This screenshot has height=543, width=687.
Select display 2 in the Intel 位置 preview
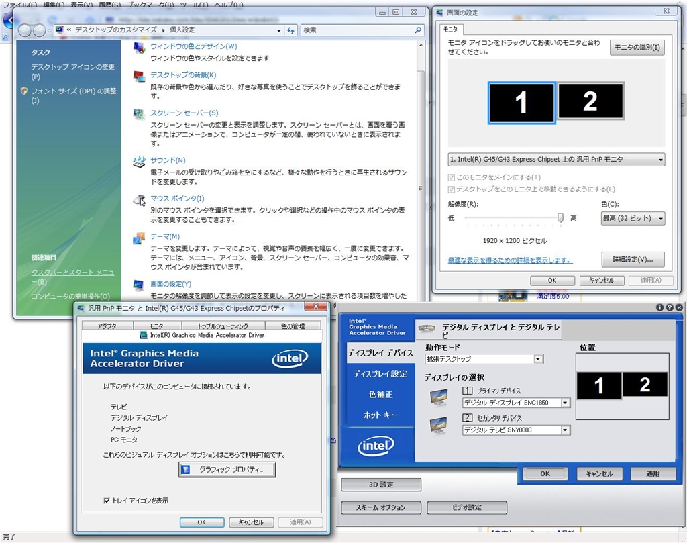click(x=645, y=385)
